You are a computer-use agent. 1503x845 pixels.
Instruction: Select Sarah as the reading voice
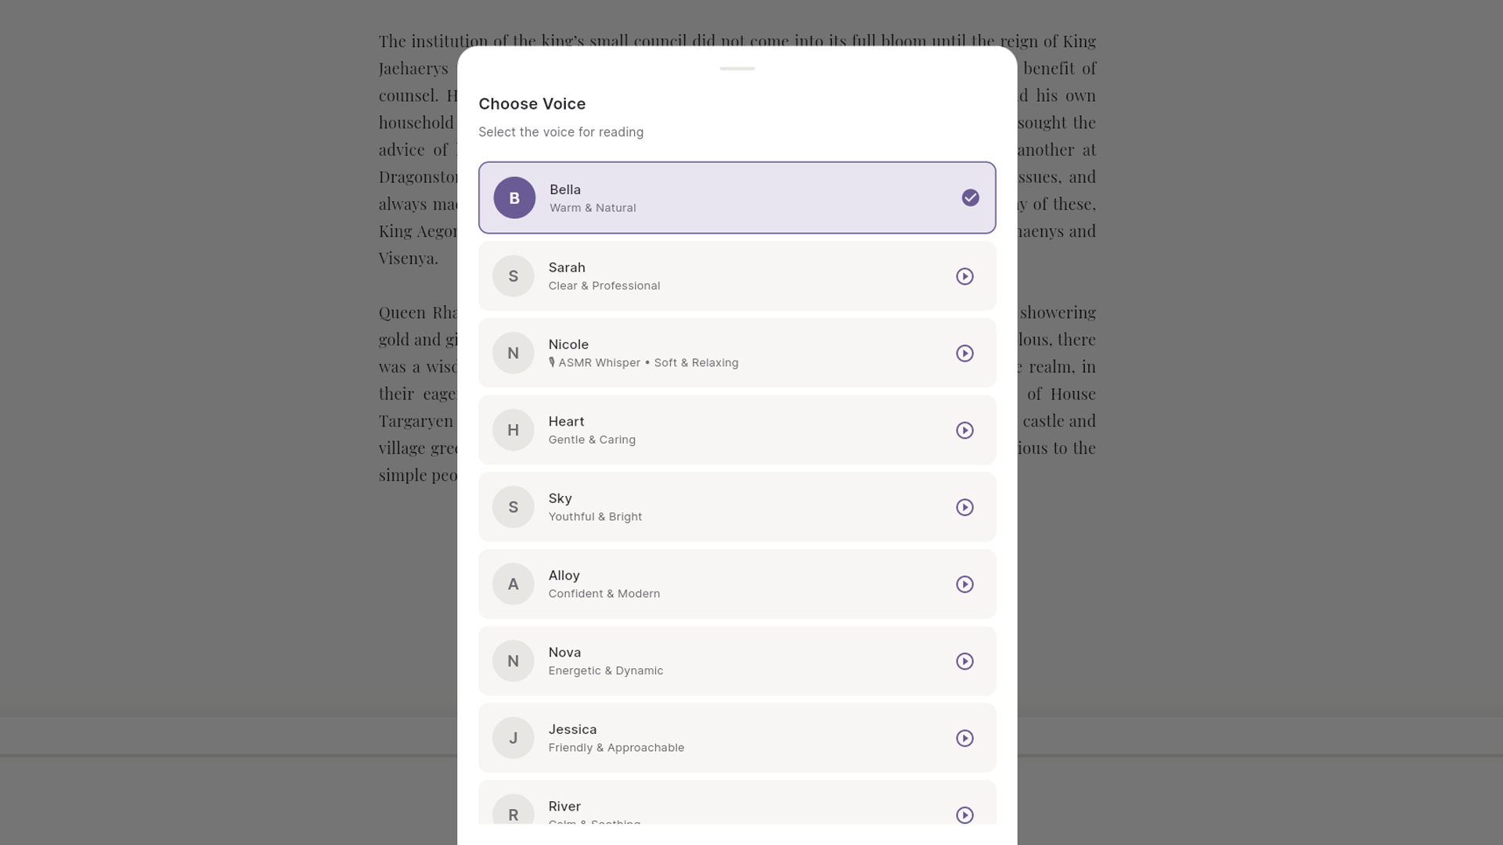[737, 276]
